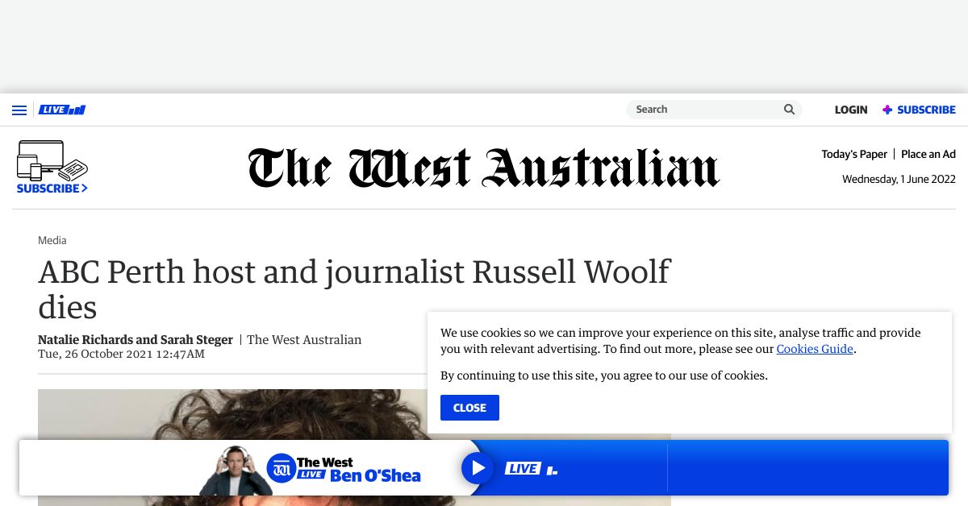Viewport: 968px width, 506px height.
Task: Open the Cookies Guide
Action: coord(814,349)
